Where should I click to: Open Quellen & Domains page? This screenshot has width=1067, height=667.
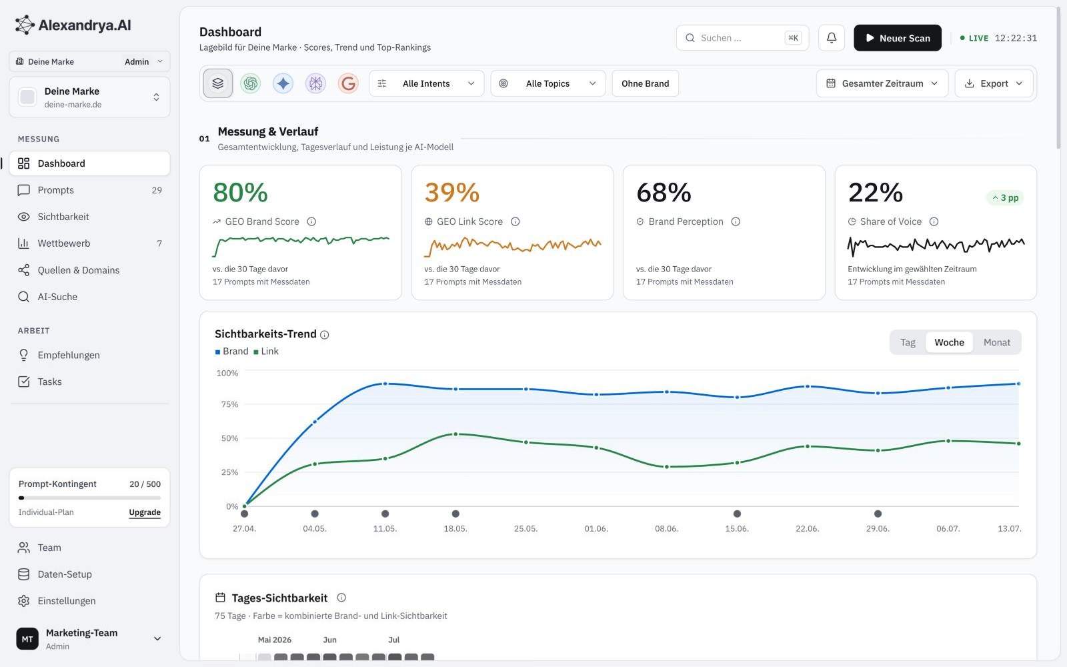(x=89, y=270)
